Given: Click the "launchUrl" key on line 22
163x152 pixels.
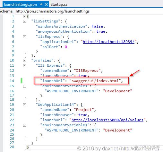Looking at the screenshot, I should pos(52,120).
